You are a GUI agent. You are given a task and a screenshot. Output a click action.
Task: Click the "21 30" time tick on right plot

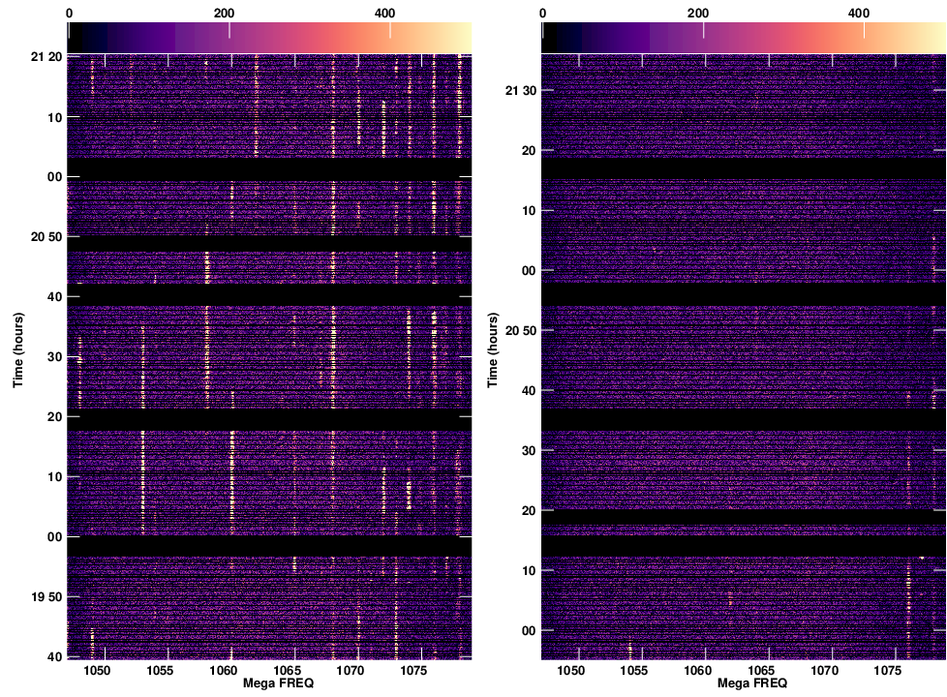[x=517, y=91]
